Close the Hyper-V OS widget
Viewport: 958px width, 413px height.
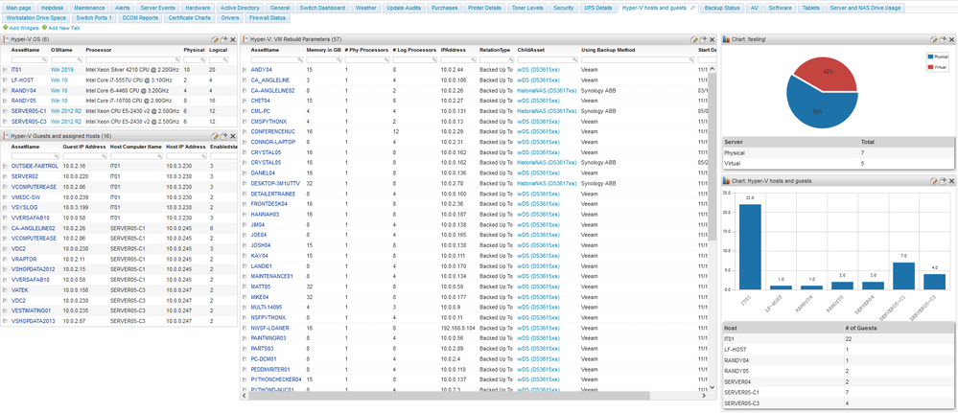[231, 39]
